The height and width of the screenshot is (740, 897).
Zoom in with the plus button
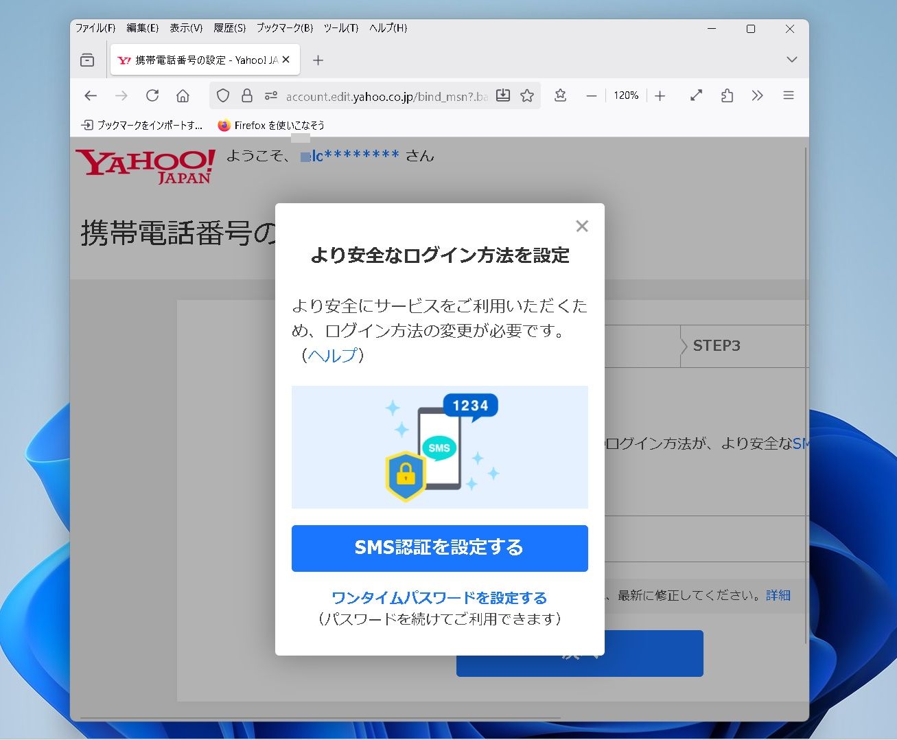pyautogui.click(x=660, y=96)
